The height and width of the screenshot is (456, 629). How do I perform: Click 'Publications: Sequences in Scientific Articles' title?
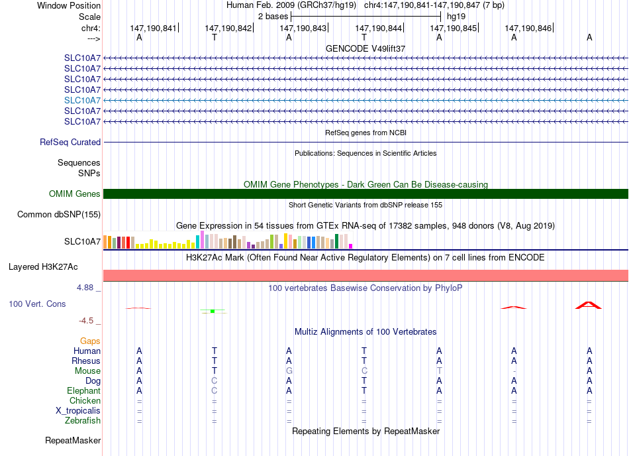click(365, 153)
